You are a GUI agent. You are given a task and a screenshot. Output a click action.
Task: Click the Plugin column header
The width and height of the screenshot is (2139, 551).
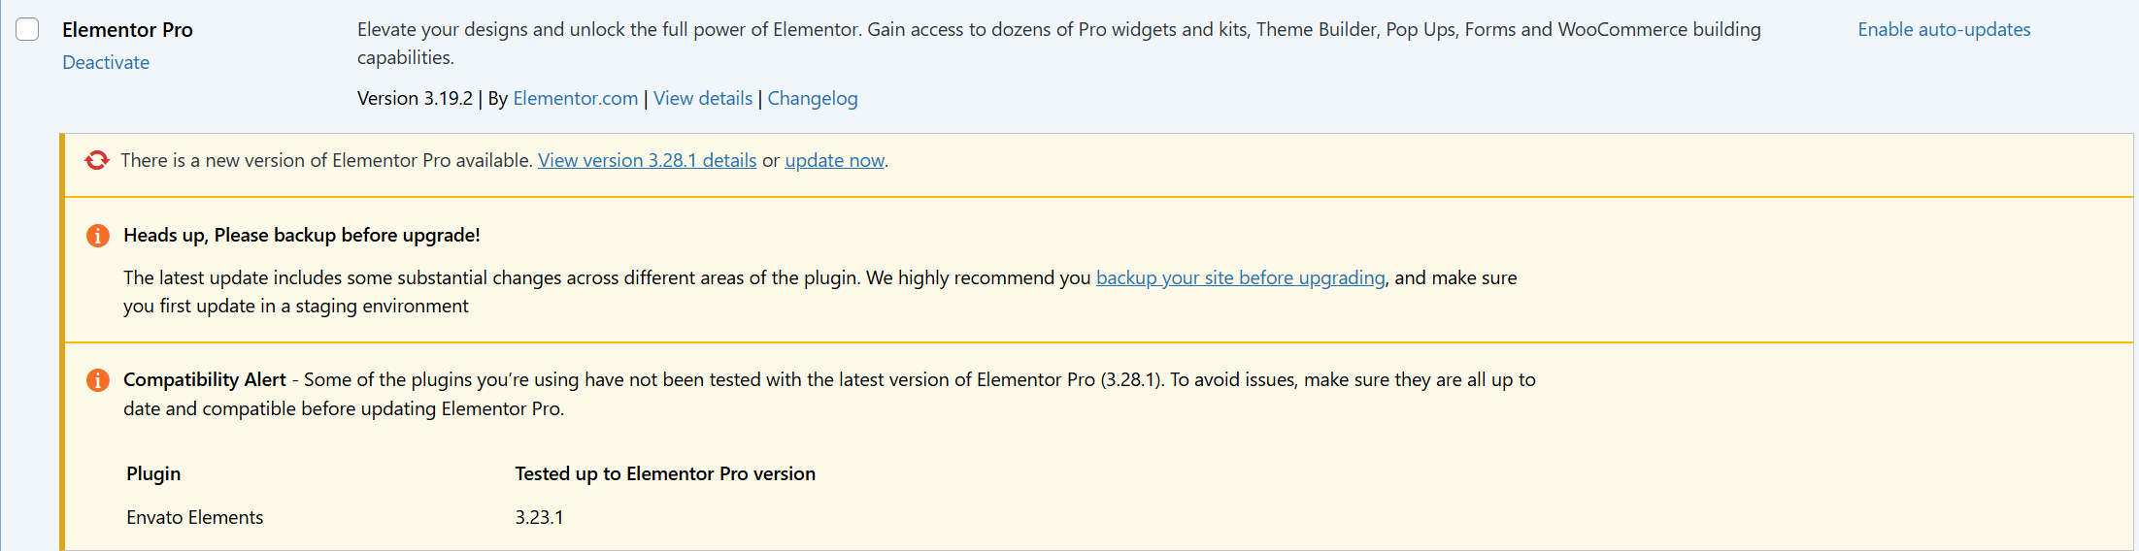point(153,473)
